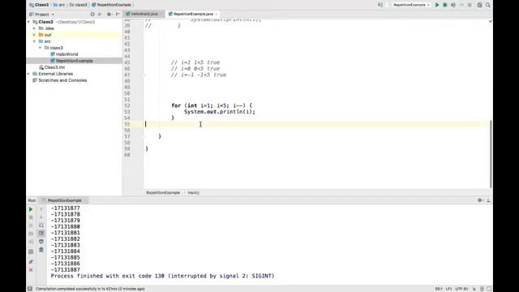Switch to HelloWorld.java editor tab
This screenshot has width=519, height=292.
click(x=144, y=14)
